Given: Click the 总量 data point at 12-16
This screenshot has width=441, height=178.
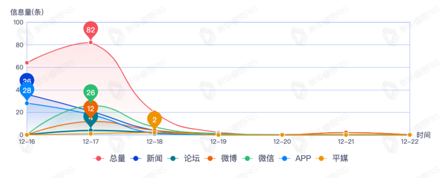Looking at the screenshot, I should pos(27,63).
